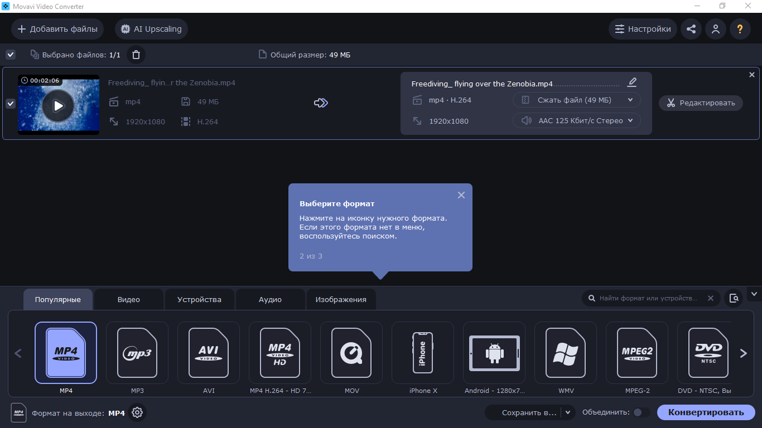Open the Сжать файл (49 МБ) dropdown
Viewport: 762px width, 428px height.
click(x=577, y=100)
